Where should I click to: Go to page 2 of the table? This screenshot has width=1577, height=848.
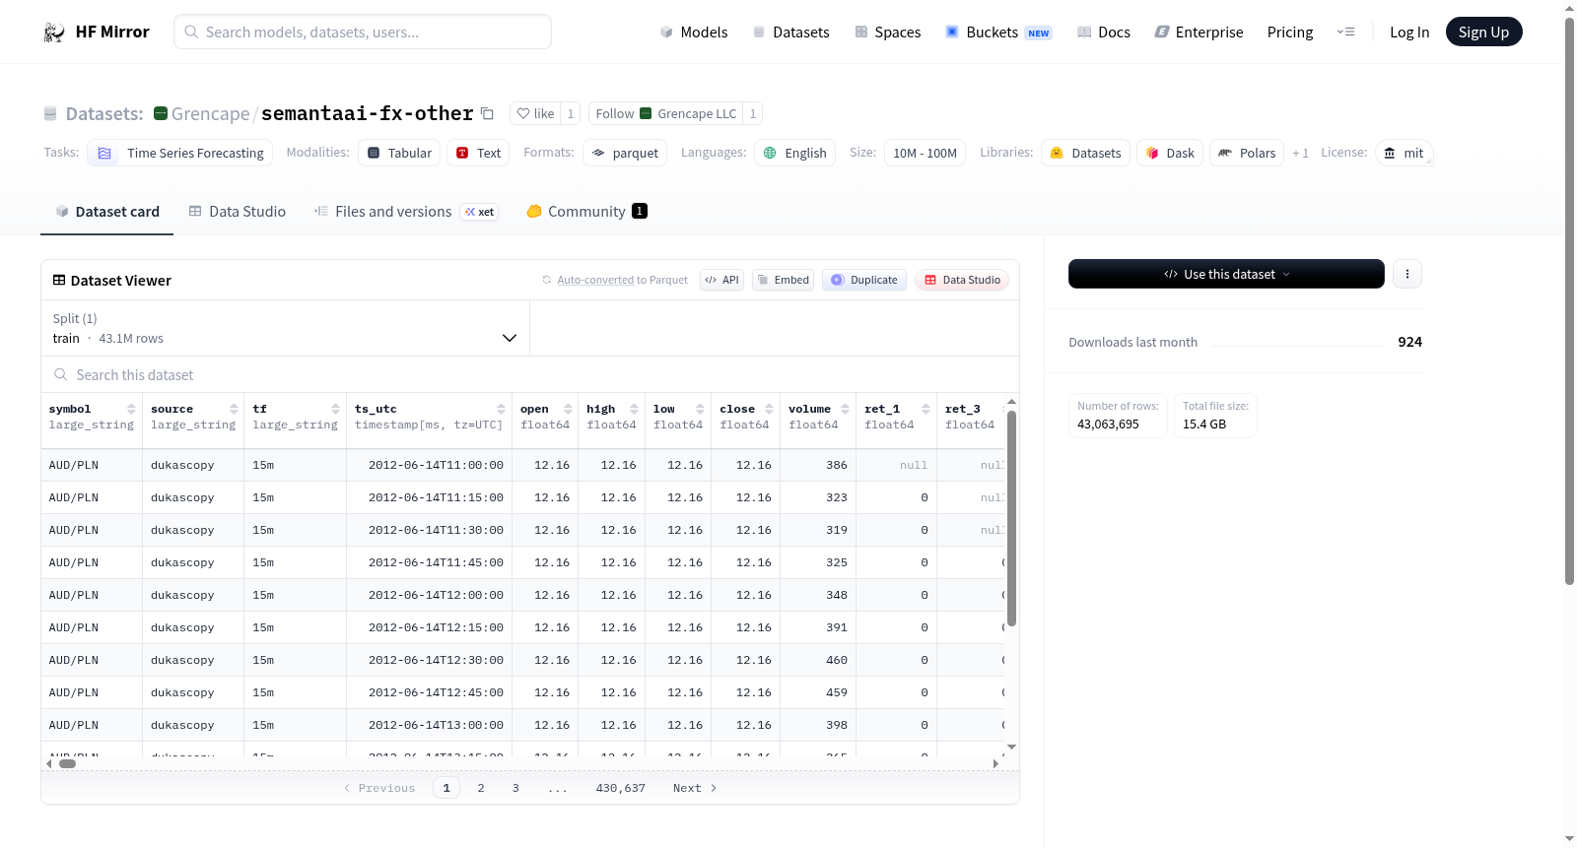coord(481,788)
